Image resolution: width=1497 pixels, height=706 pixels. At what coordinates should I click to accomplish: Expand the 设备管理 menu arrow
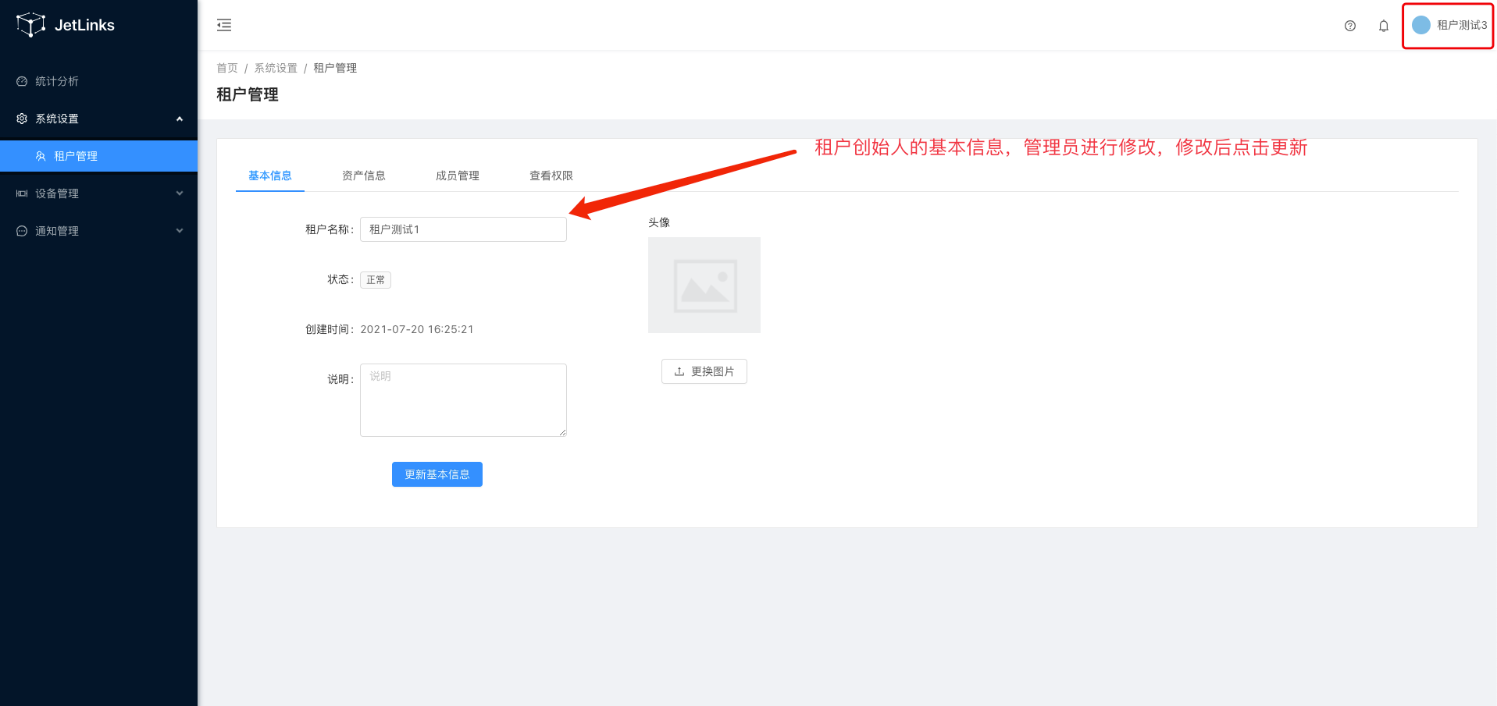tap(180, 193)
